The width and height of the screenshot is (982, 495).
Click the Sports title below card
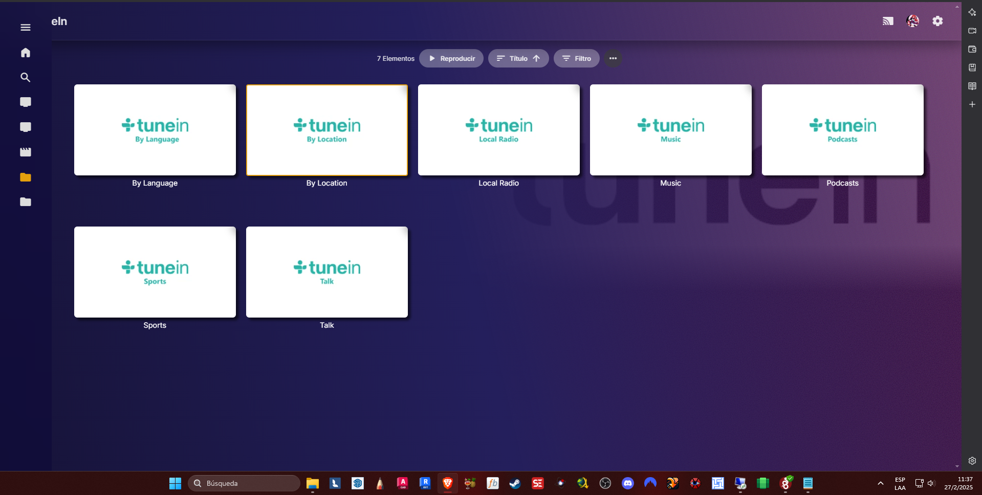tap(155, 325)
